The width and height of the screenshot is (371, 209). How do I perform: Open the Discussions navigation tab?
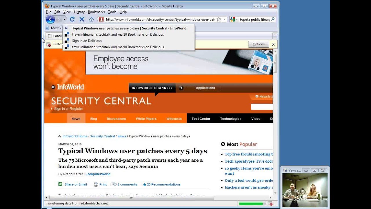click(x=116, y=118)
